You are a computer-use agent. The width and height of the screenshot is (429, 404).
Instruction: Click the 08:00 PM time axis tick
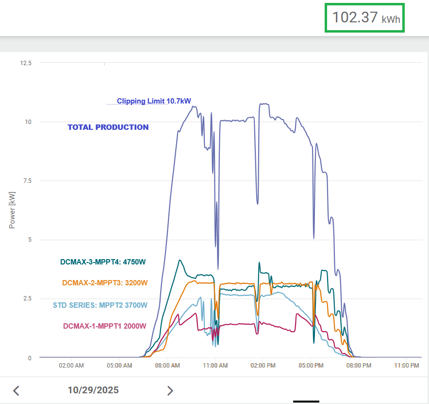pyautogui.click(x=359, y=365)
